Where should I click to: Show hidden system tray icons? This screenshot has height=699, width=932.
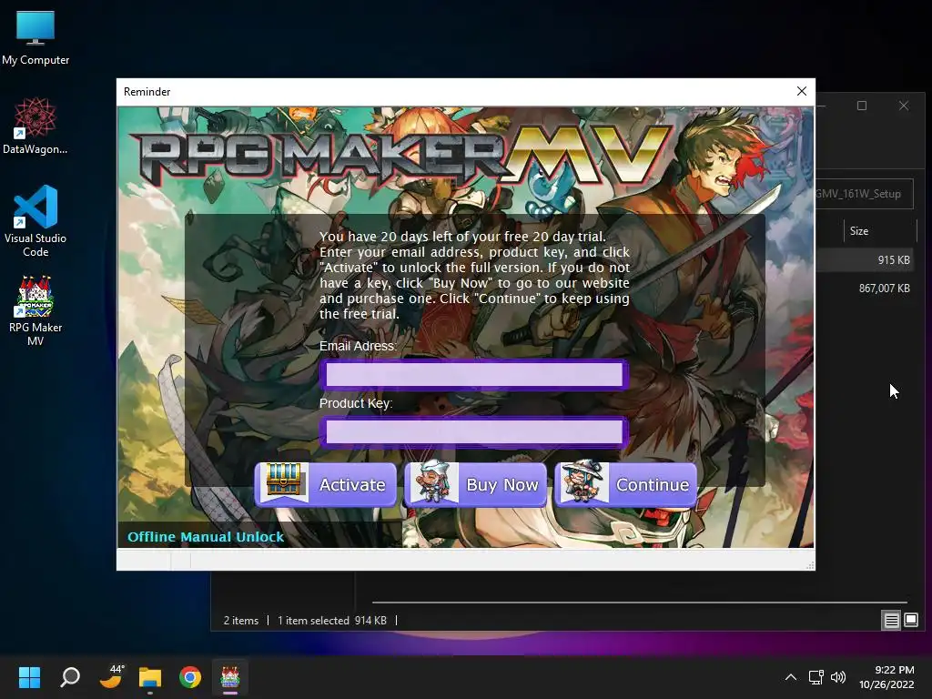click(791, 677)
